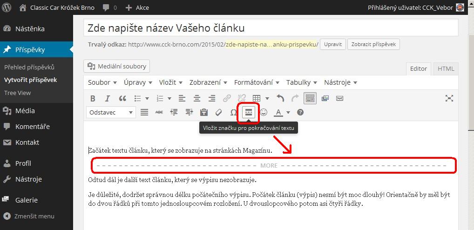The width and height of the screenshot is (474, 230).
Task: Open the Soubor menu
Action: (x=102, y=82)
